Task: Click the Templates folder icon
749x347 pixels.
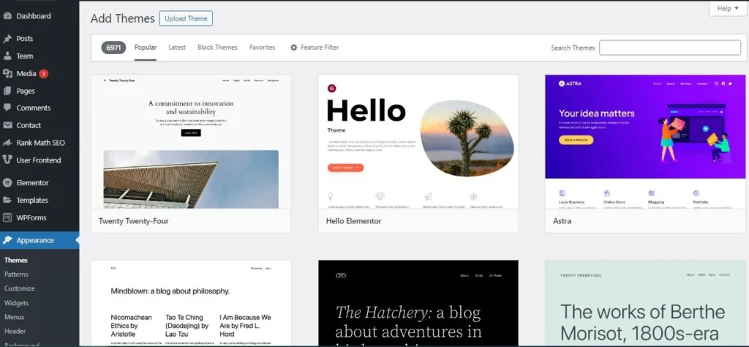Action: (7, 201)
